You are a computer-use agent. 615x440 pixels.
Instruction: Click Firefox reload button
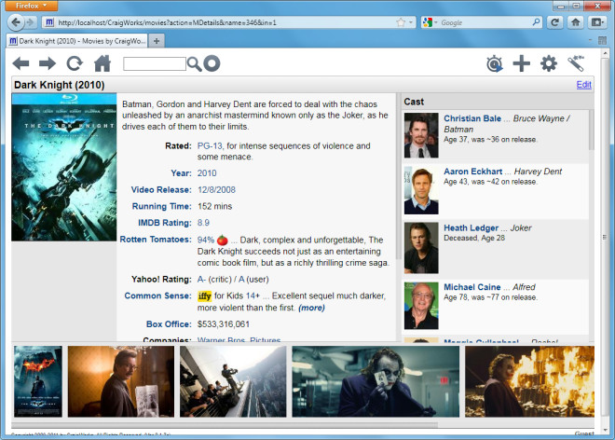554,22
